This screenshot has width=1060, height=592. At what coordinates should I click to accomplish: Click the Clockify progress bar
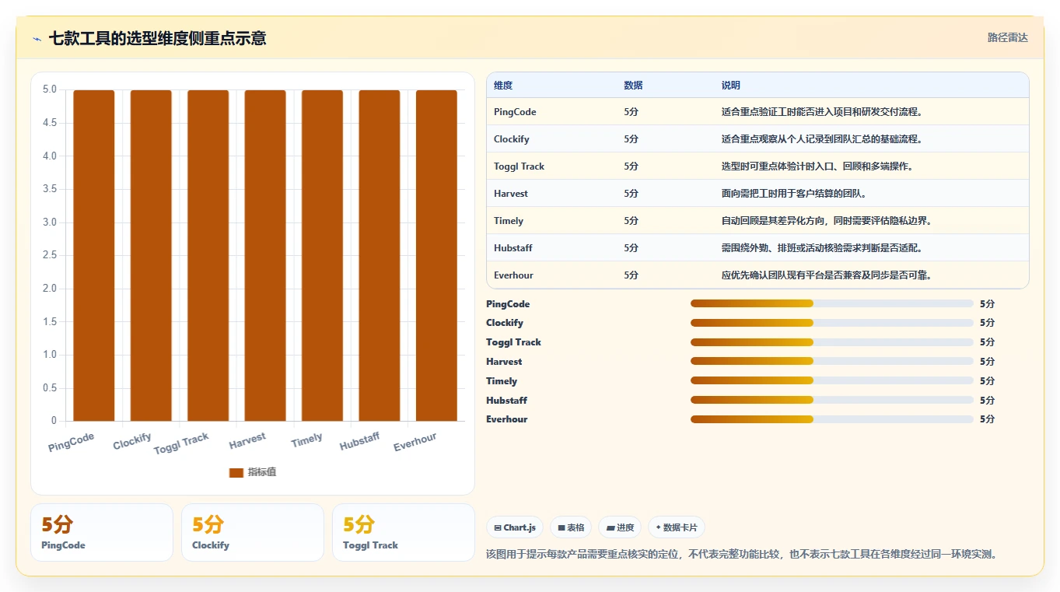(x=832, y=323)
